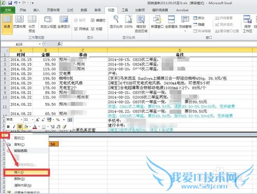Viewport: 257px width, 194px height.
Task: Toggle the Headings (标题) checkbox
Action: click(x=93, y=29)
